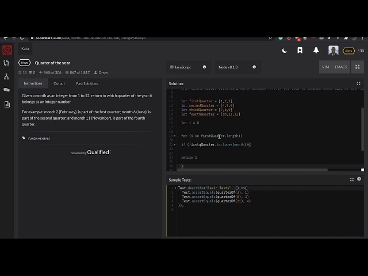Open the Node v8.1.3 version dropdown
The width and height of the screenshot is (368, 276).
237,67
